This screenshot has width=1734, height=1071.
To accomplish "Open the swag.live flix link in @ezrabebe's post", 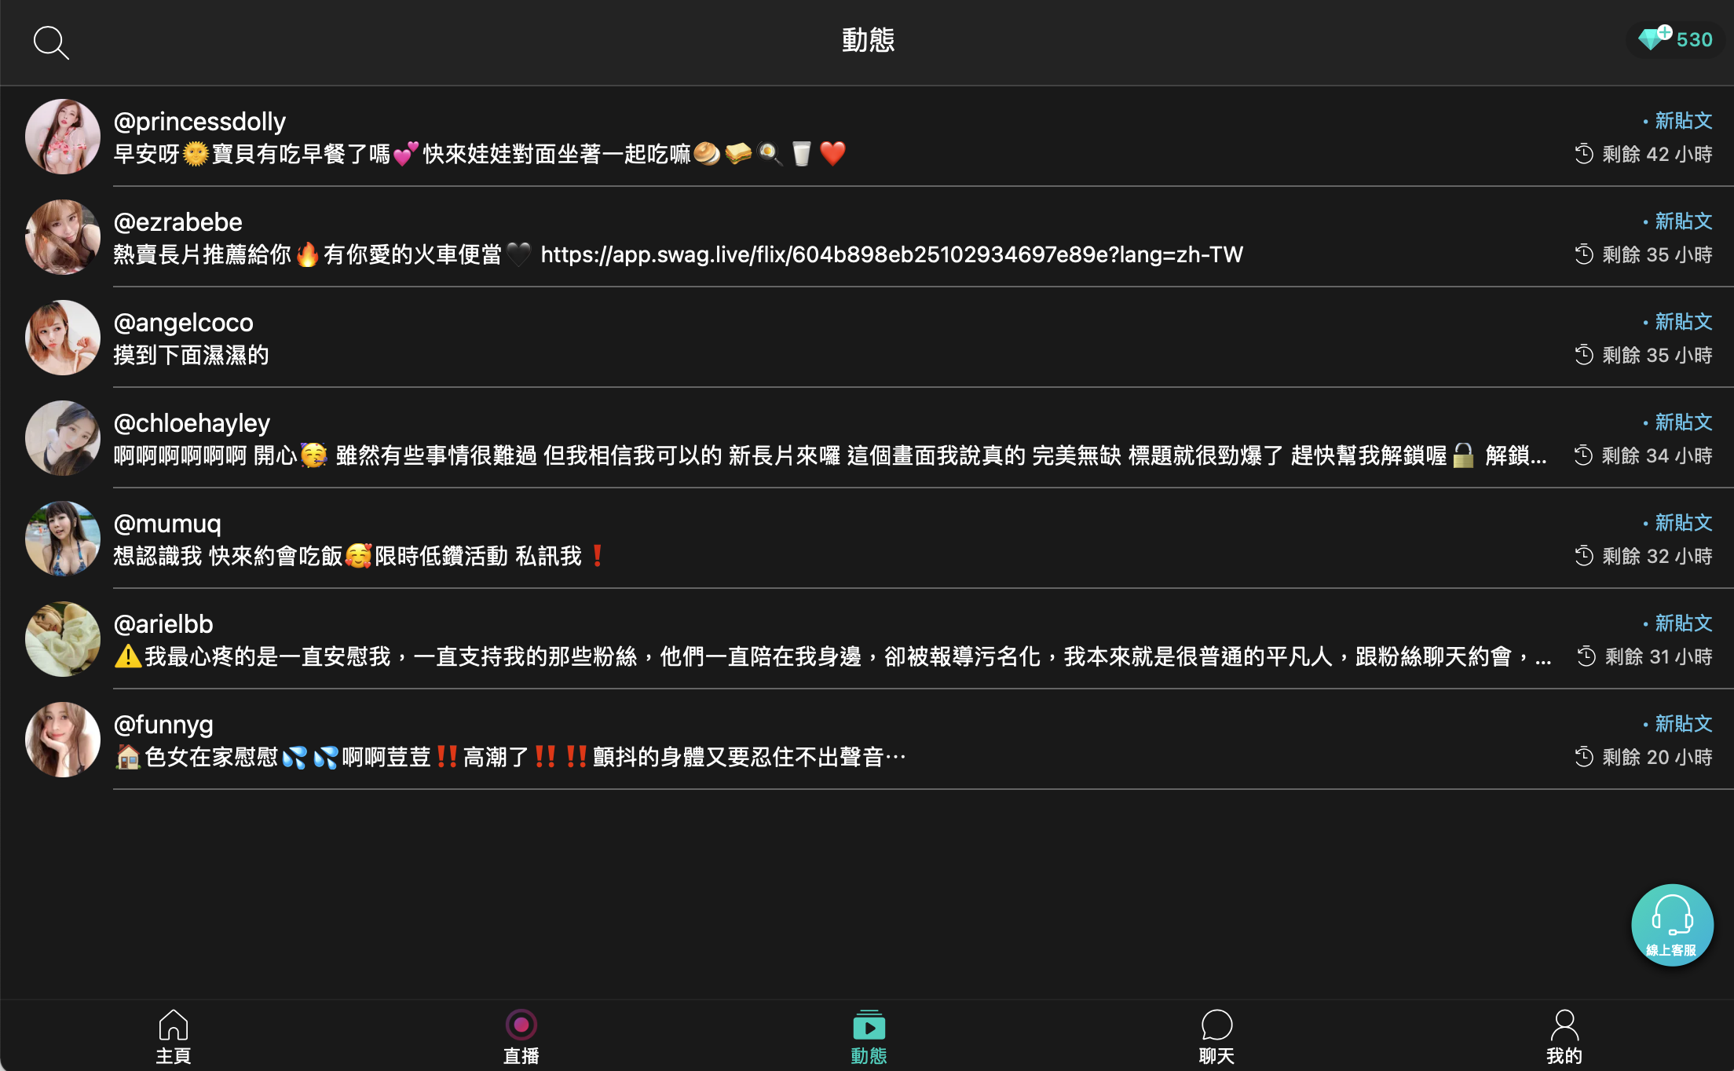I will pyautogui.click(x=891, y=254).
